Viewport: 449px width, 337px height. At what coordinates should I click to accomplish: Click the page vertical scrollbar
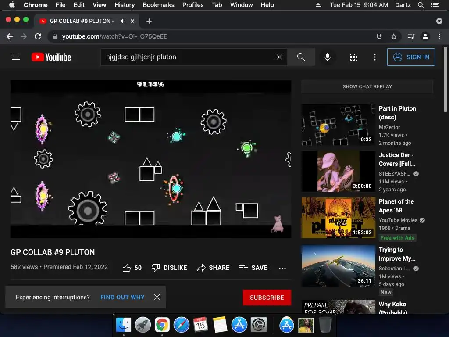[445, 80]
